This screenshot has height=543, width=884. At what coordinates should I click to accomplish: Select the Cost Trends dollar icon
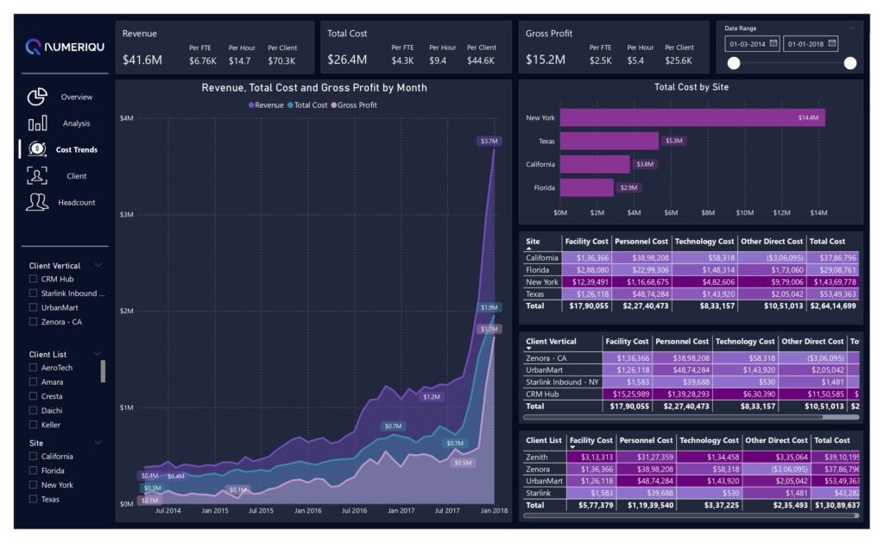[x=37, y=149]
